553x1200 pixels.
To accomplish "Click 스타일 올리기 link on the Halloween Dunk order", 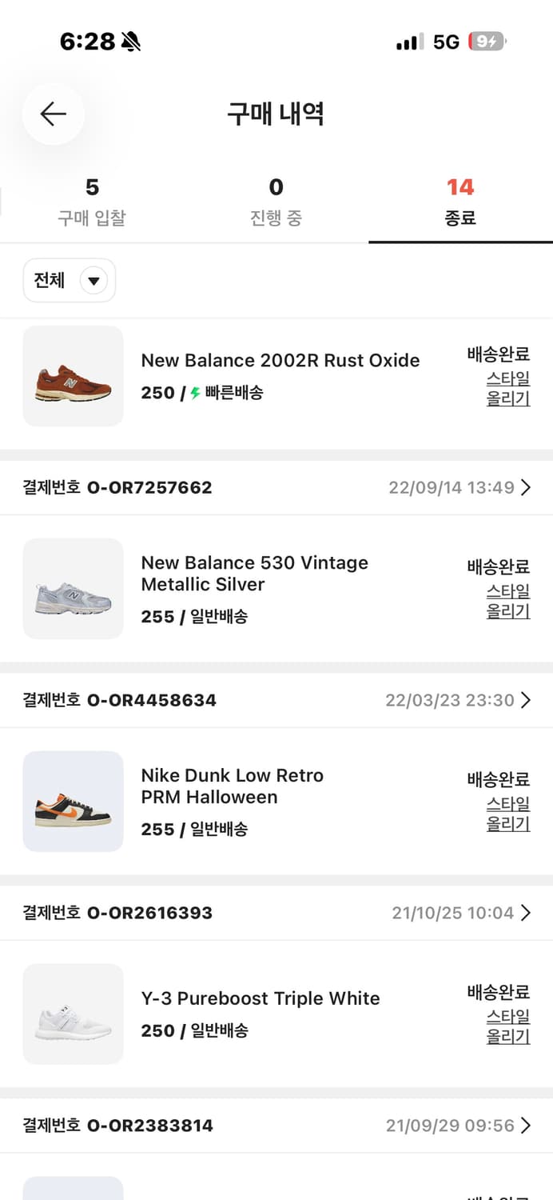I will (x=507, y=814).
